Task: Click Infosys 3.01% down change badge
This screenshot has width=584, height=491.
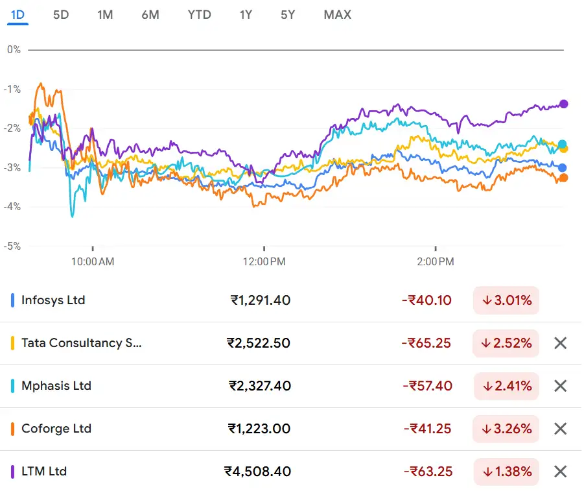Action: point(506,300)
